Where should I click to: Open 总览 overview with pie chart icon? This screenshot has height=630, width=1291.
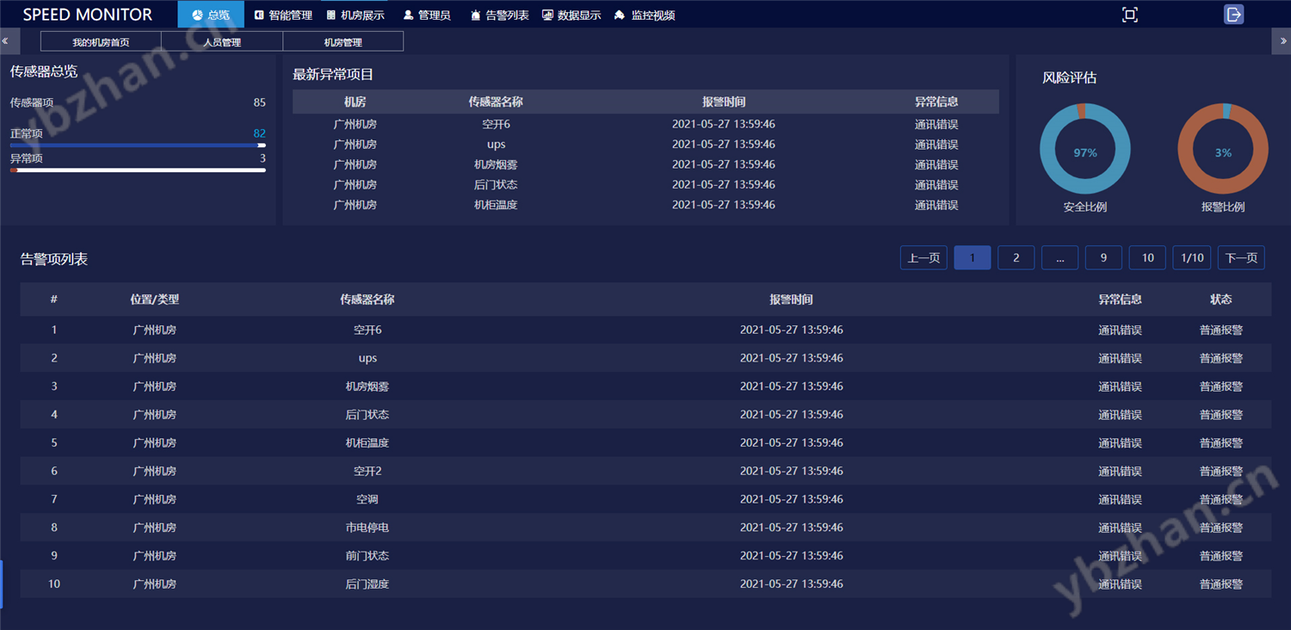click(211, 15)
